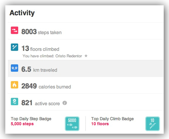
Task: Click the Activity panel heading
Action: (x=22, y=13)
